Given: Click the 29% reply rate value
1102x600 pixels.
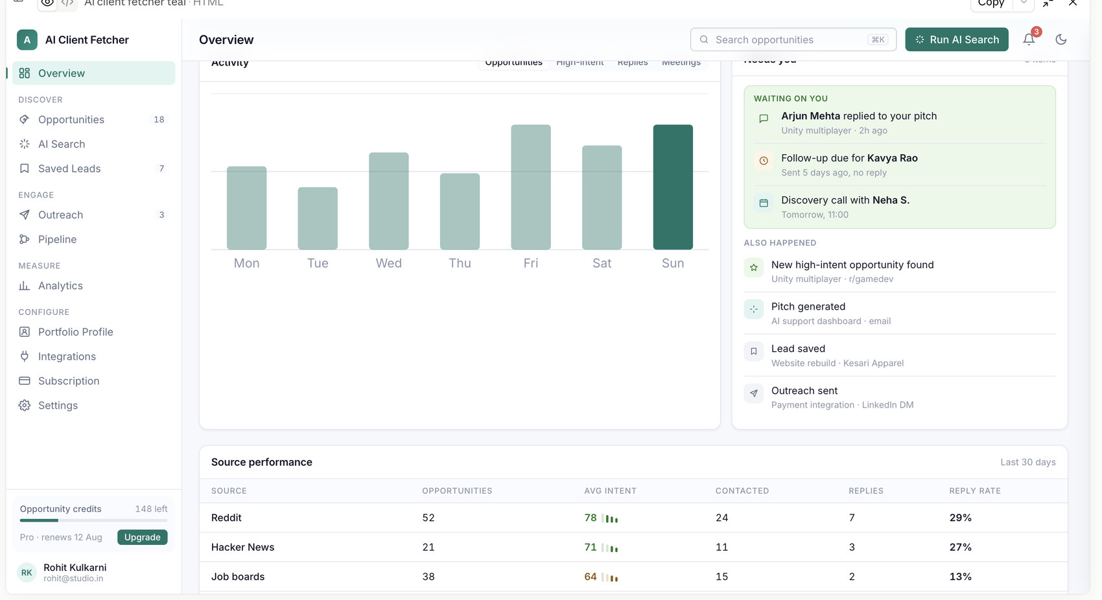Looking at the screenshot, I should coord(961,518).
